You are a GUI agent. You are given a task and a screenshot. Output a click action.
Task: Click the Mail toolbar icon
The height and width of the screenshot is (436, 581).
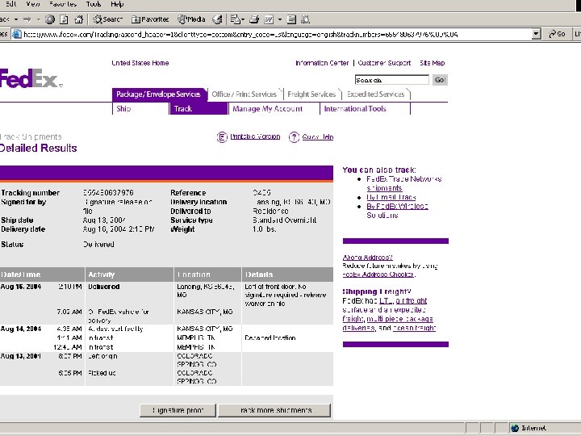(235, 19)
